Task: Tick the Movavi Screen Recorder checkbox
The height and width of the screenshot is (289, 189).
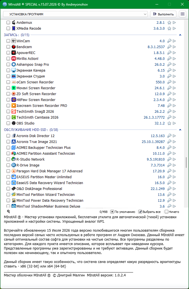Action: click(8, 88)
